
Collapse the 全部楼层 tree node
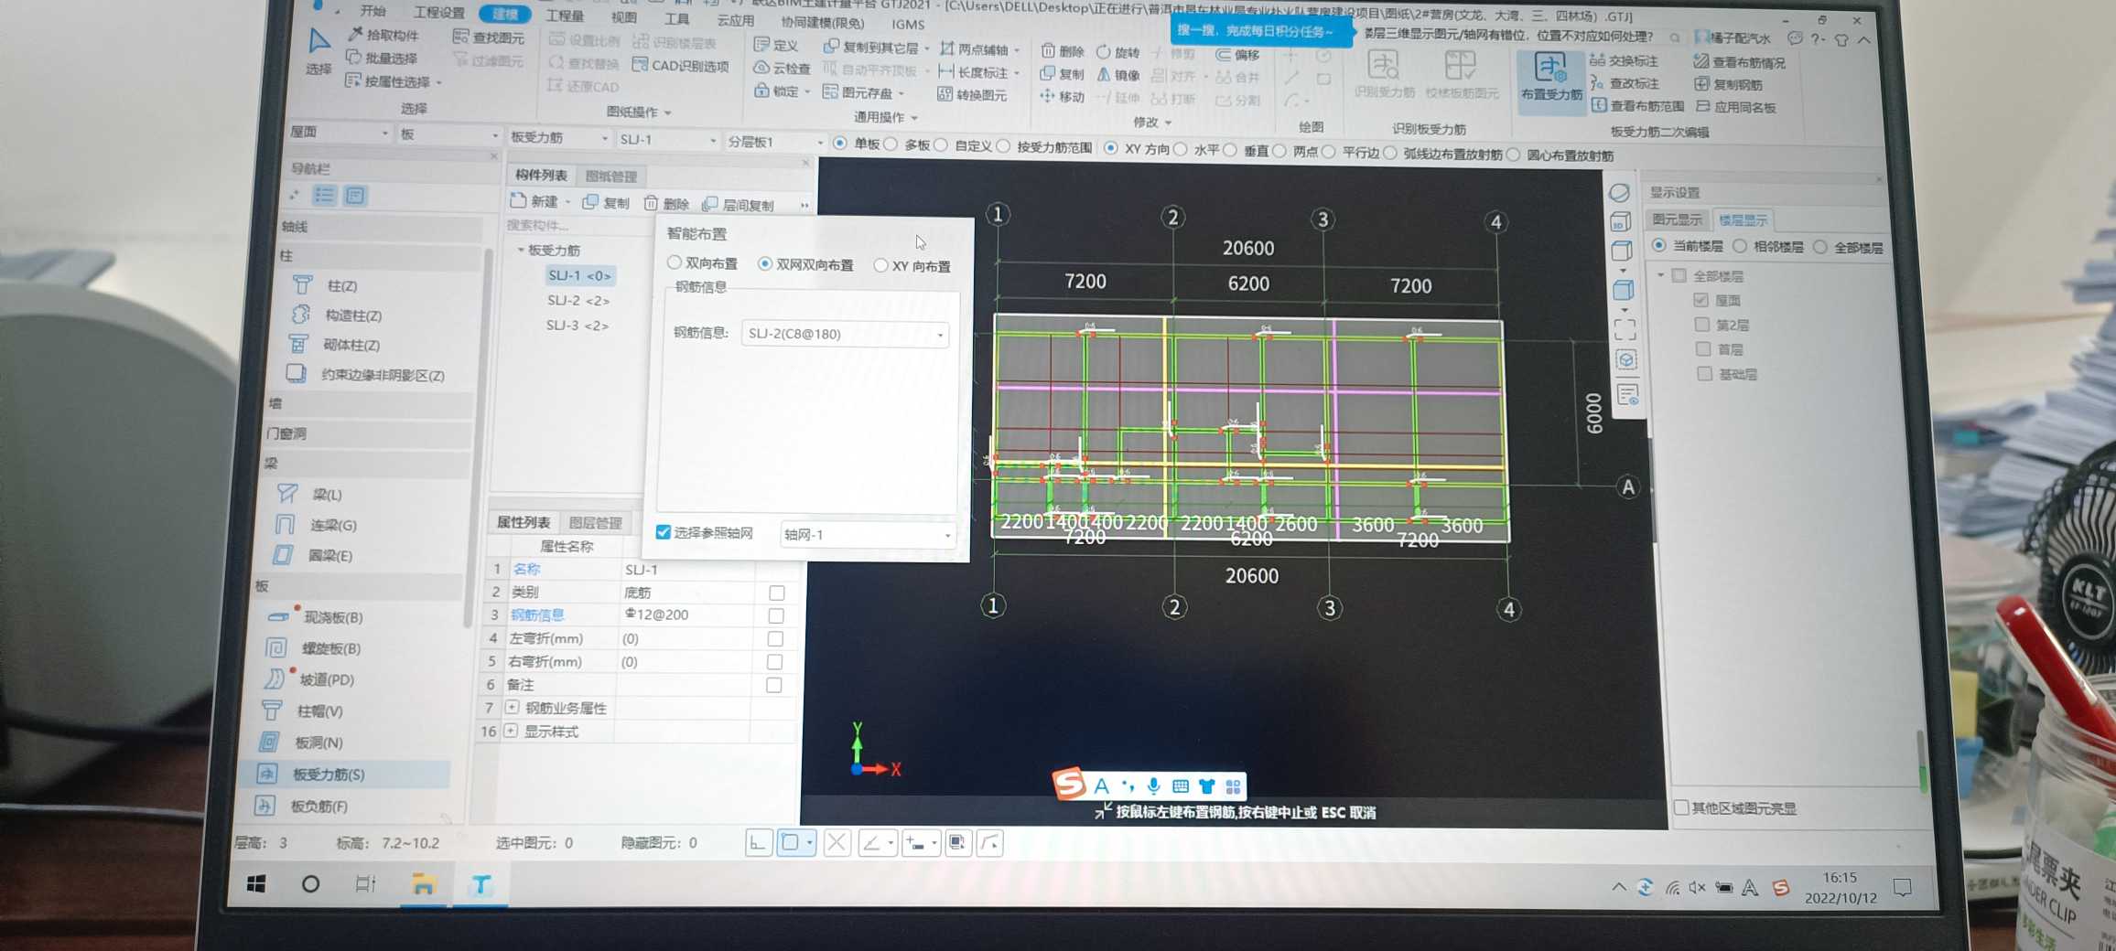1660,274
